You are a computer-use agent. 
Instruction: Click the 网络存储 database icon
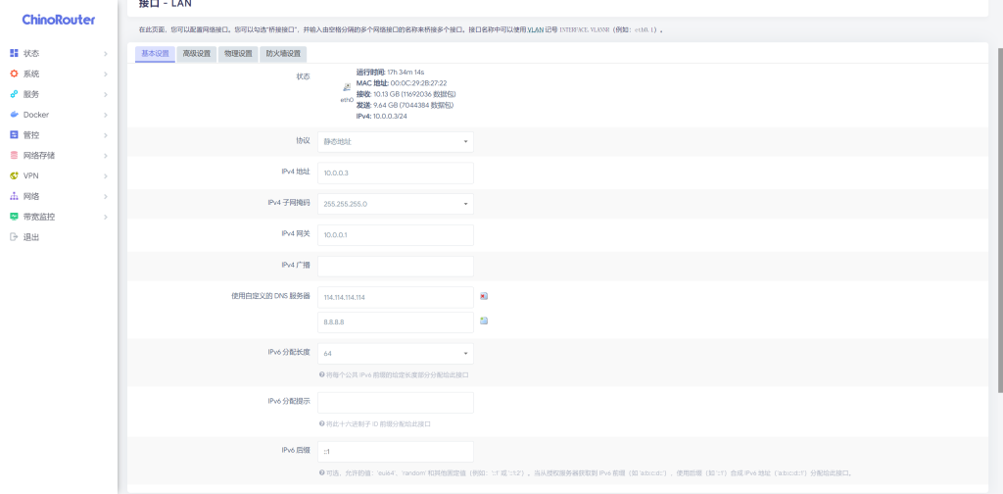point(14,156)
